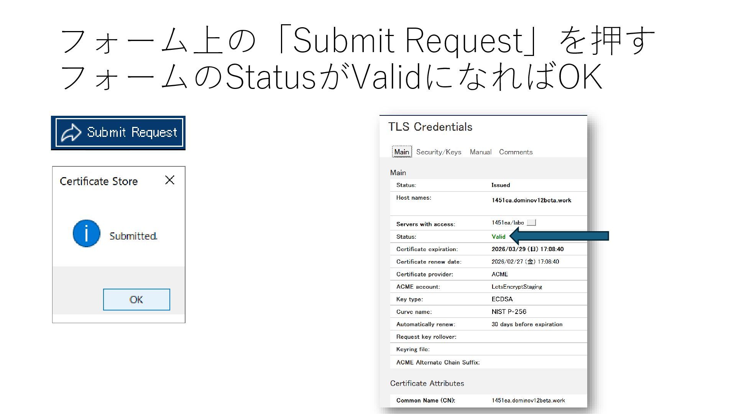
Task: Click the ECDSA key type value
Action: tap(502, 299)
